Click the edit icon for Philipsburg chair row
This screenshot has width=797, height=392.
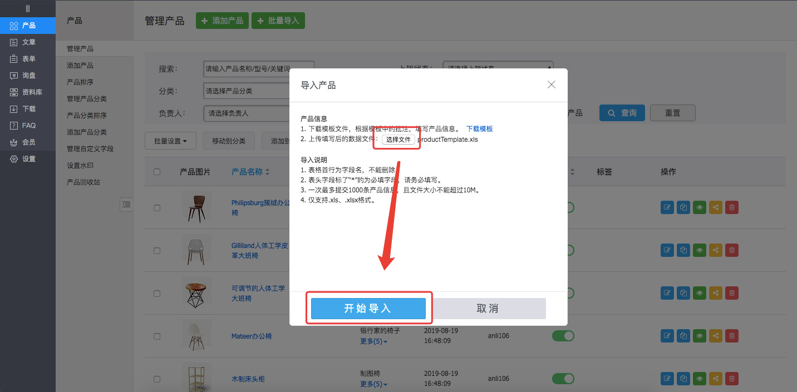tap(667, 207)
